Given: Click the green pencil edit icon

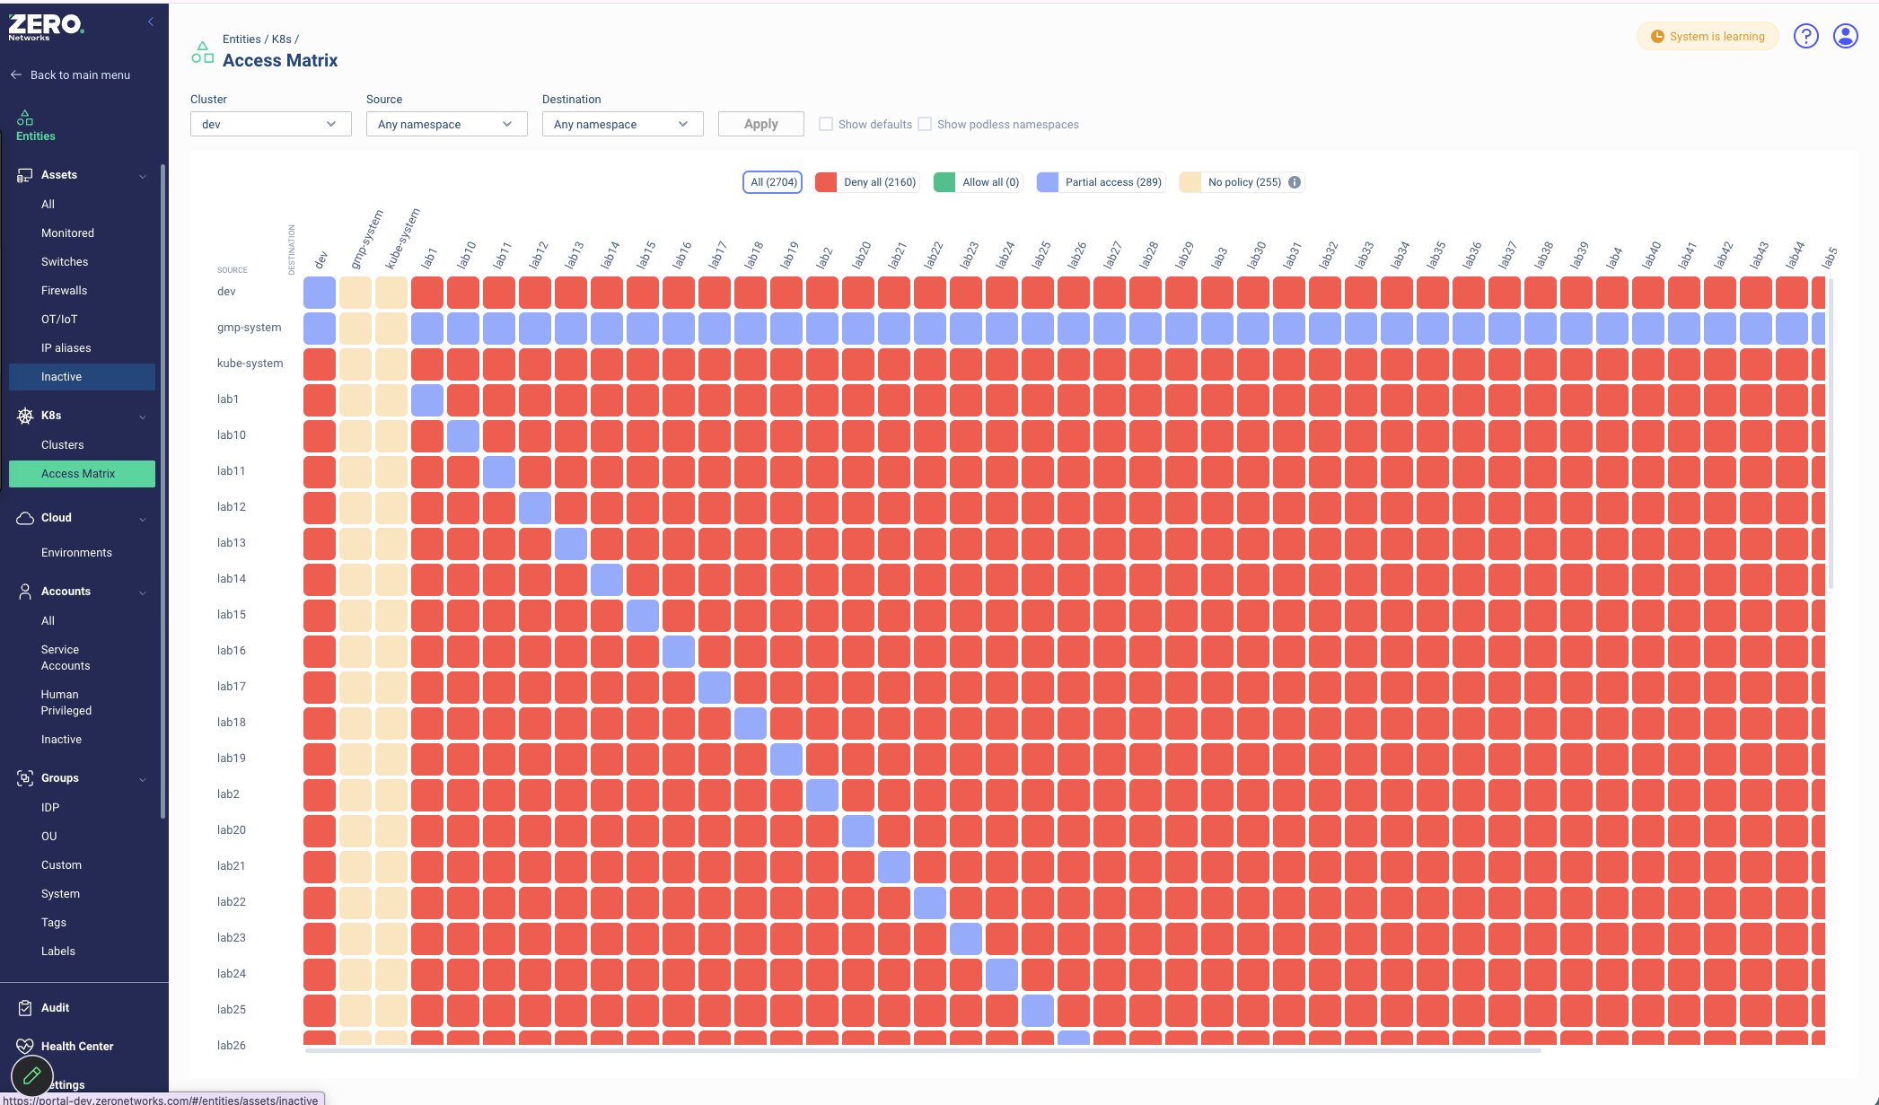Looking at the screenshot, I should [x=32, y=1074].
